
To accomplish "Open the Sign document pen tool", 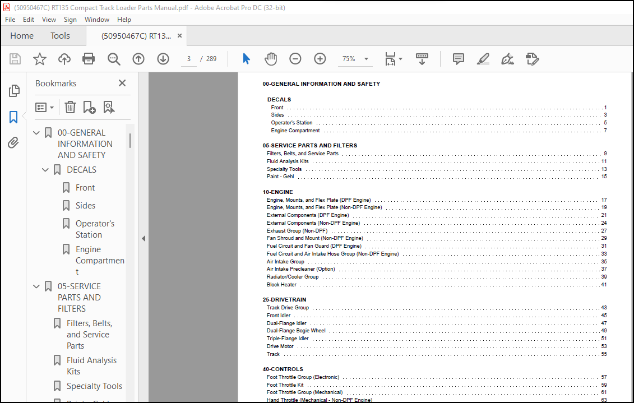I will click(507, 59).
